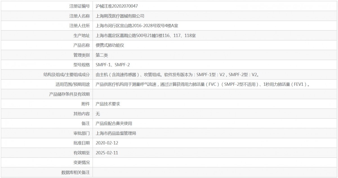Click the registration number 沪械注准20202070047

coord(117,6)
